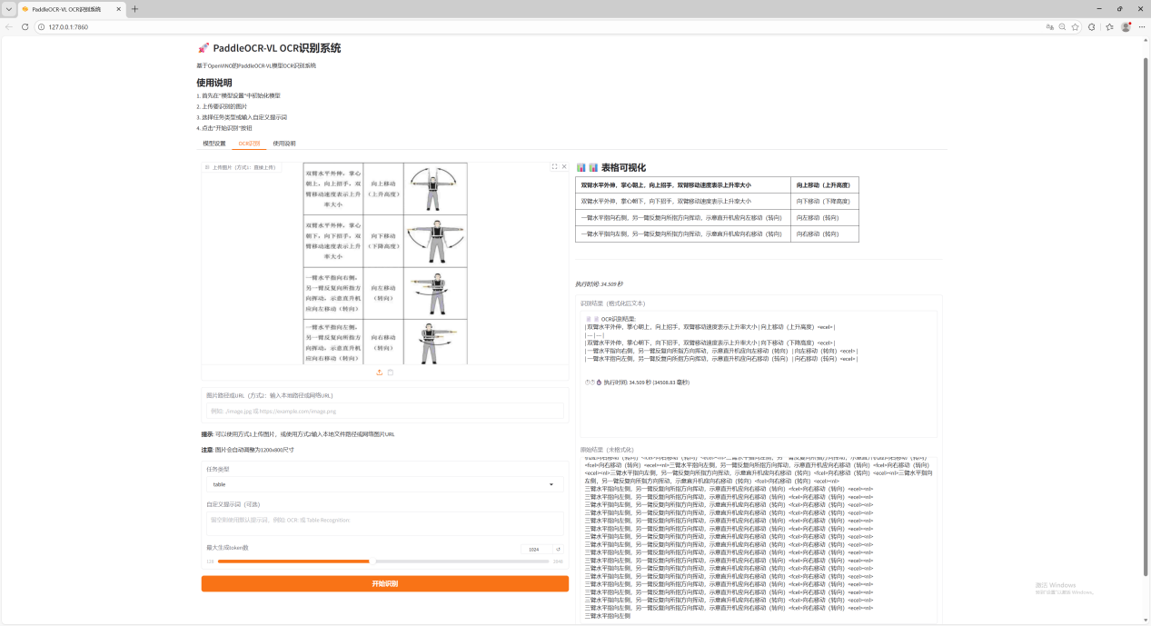Click the max token slider handle
This screenshot has width=1151, height=626.
pos(372,561)
